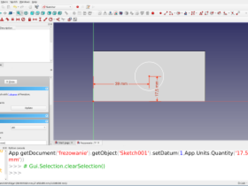Click the task panel vertical scrollbar

point(51,111)
